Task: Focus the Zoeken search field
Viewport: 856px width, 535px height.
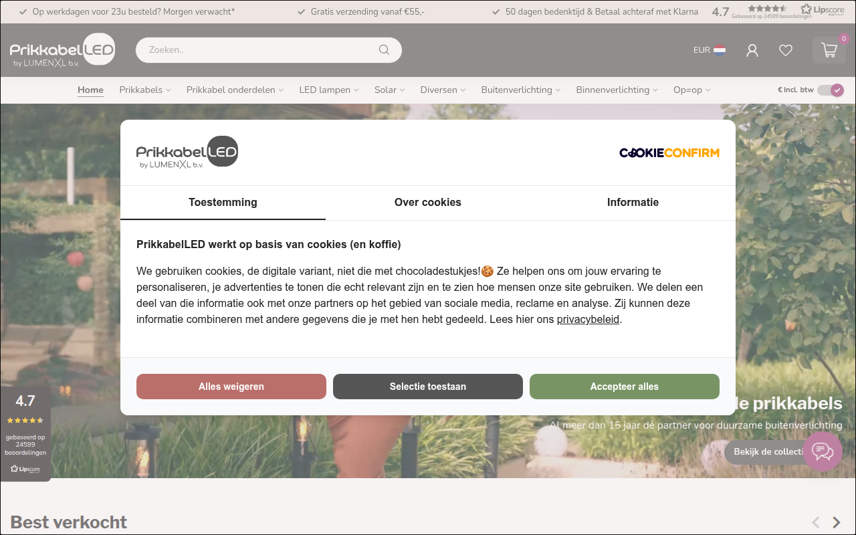Action: pos(269,50)
